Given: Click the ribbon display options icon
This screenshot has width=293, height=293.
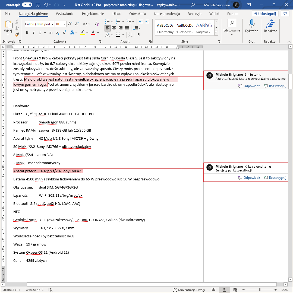Looking at the screenshot, I should point(249,5).
